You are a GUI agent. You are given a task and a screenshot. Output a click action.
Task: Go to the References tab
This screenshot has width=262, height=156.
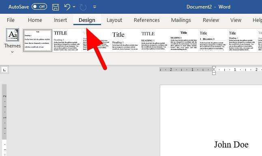(147, 20)
